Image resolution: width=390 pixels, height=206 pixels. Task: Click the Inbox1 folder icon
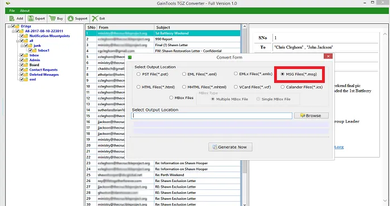(x=35, y=51)
